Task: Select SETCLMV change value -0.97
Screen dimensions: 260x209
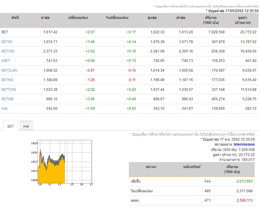Action: tap(90, 70)
